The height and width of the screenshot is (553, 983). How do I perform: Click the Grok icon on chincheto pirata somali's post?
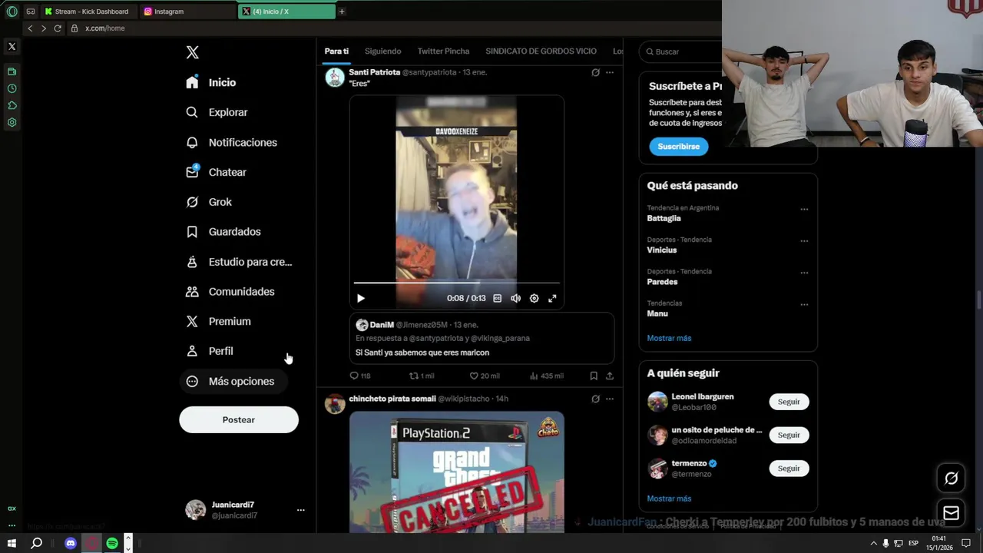pyautogui.click(x=595, y=399)
